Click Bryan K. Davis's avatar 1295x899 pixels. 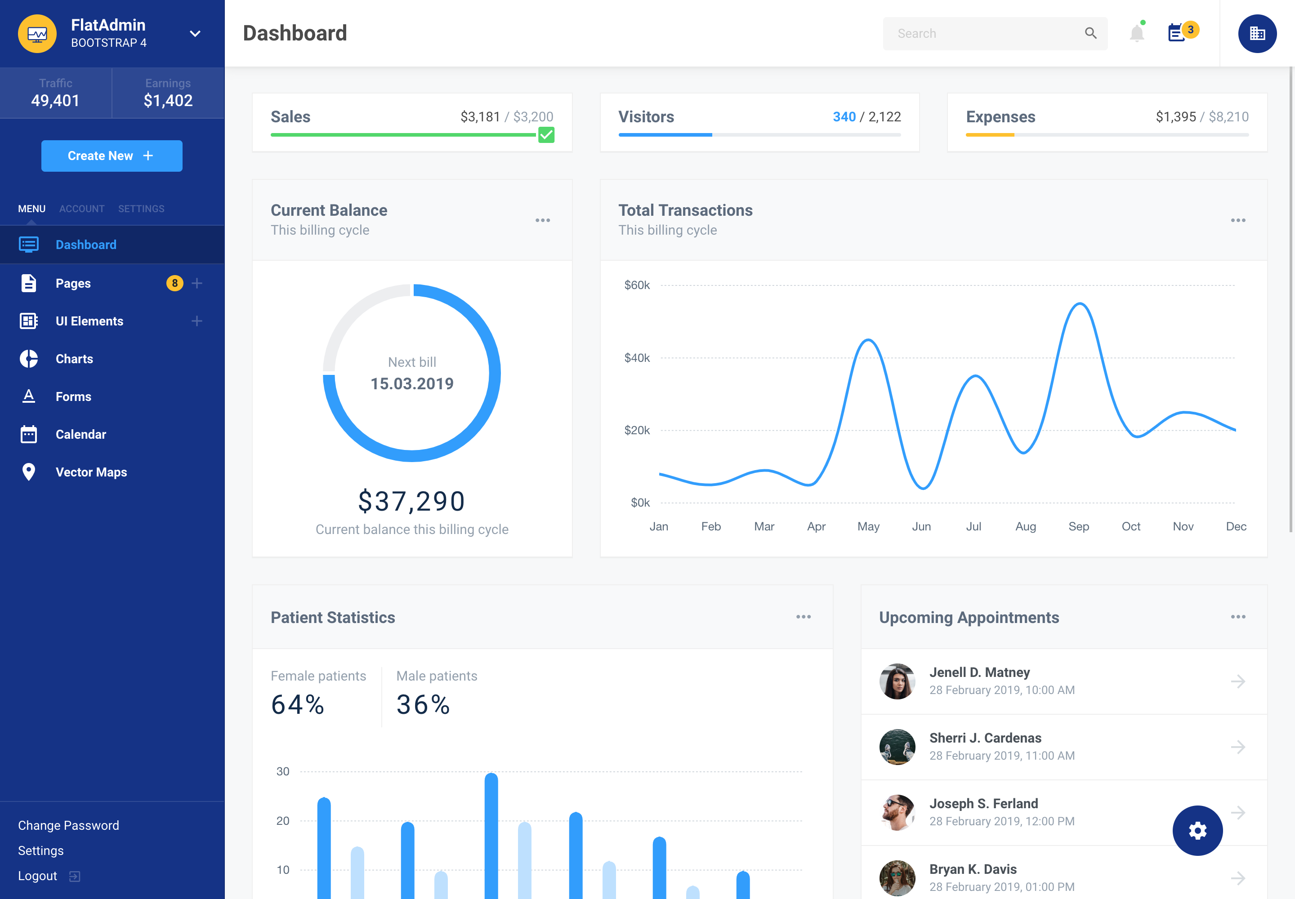pyautogui.click(x=897, y=878)
